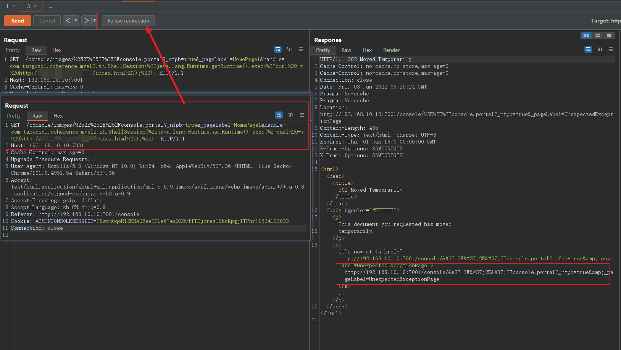Viewport: 621px width, 350px height.
Task: Switch to side-by-side layout view
Action: 586,35
